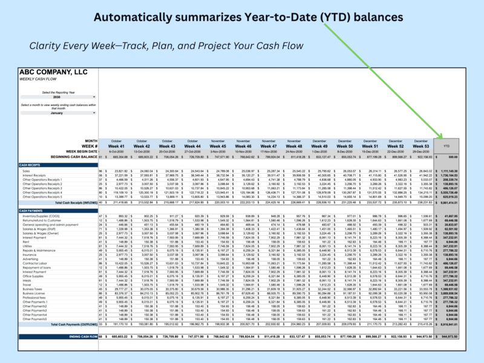Click the ABC COMPANY, LLC title cell
This screenshot has height=363, width=484.
[53, 72]
